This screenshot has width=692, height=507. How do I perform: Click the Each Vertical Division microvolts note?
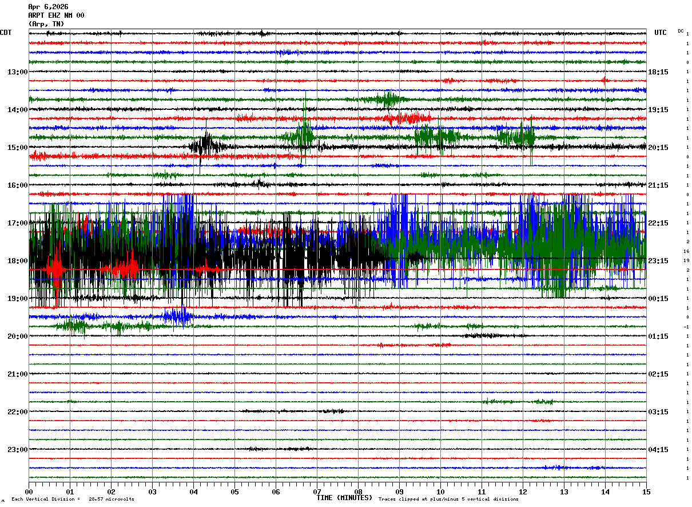click(73, 499)
